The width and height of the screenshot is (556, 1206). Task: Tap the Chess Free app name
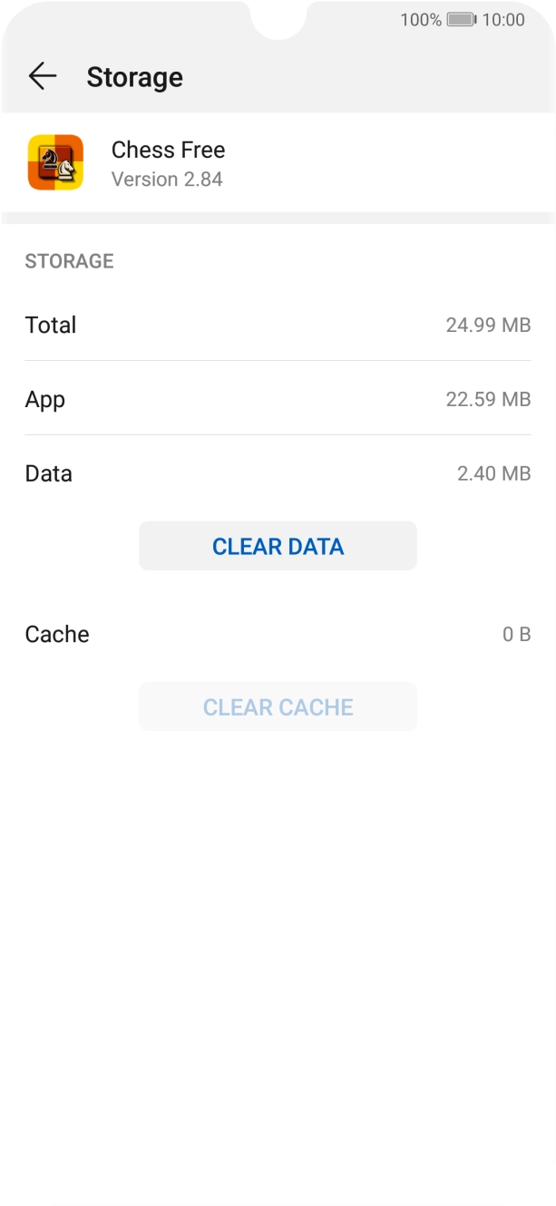[168, 150]
